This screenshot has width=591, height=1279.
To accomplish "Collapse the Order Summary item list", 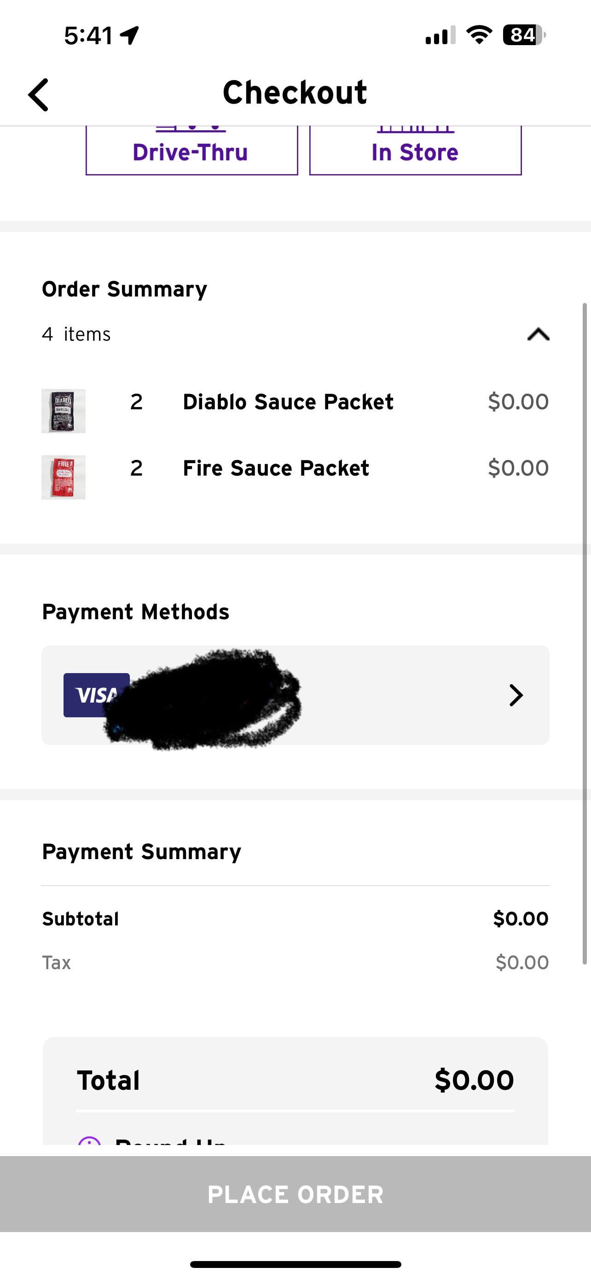I will point(538,335).
